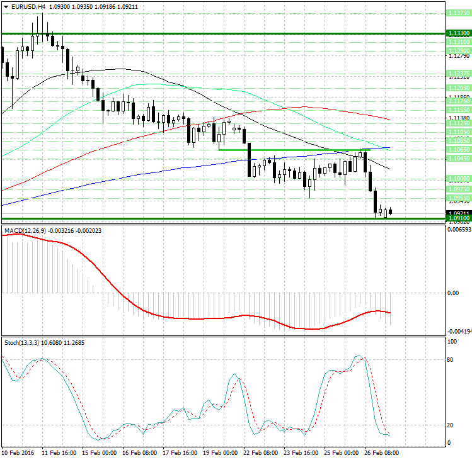Image resolution: width=472 pixels, height=460 pixels.
Task: Click the 23 Feb 16:00 time label
Action: point(301,453)
